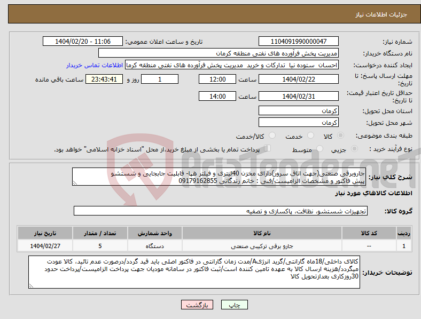This screenshot has height=319, width=421.
Task: Click the buyer organization name field
Action: (219, 53)
